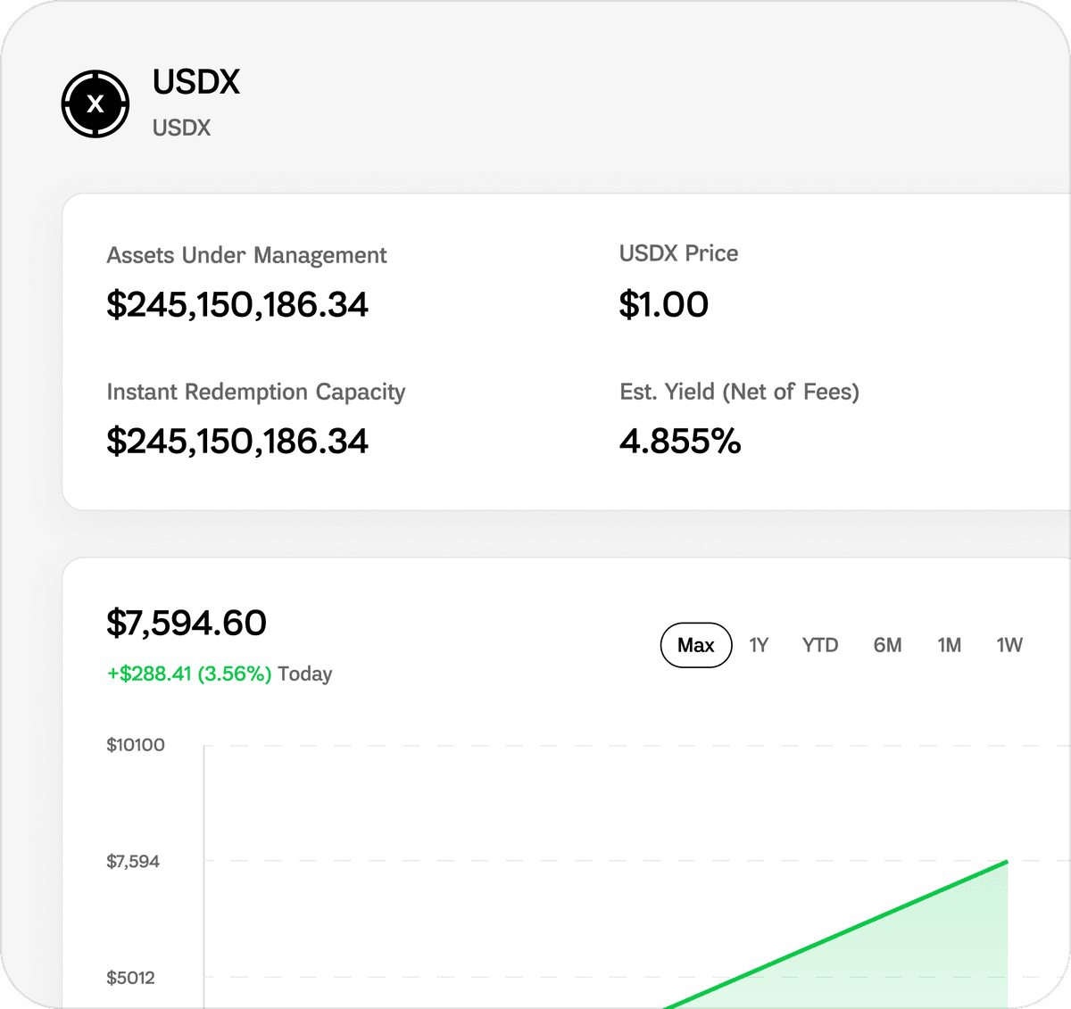Click the $7,594 gridline label
The image size is (1071, 1009).
(x=132, y=861)
